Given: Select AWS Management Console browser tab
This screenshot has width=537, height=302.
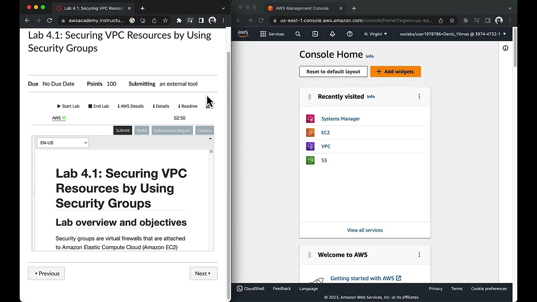Looking at the screenshot, I should coord(302,8).
